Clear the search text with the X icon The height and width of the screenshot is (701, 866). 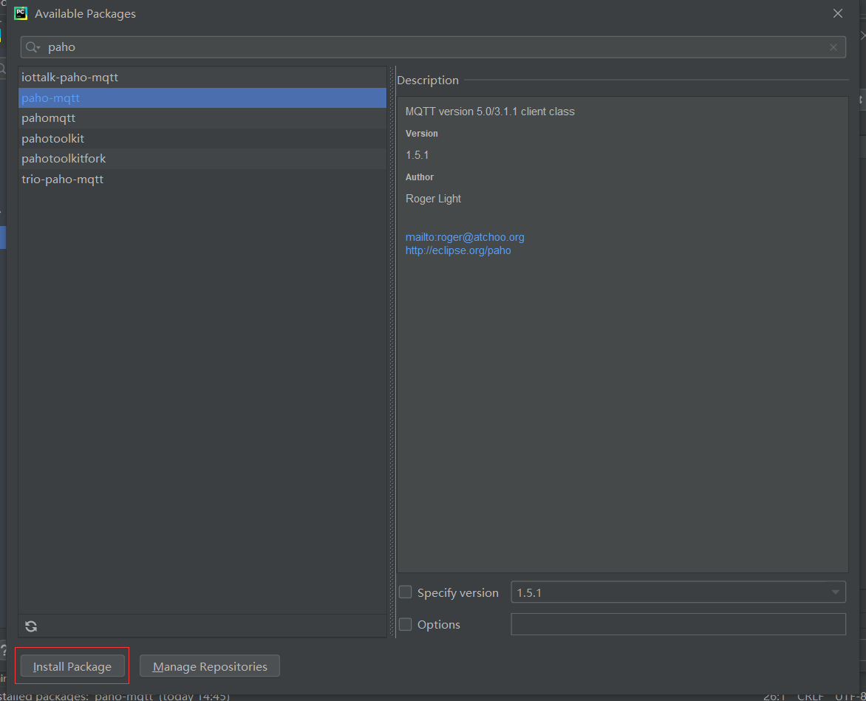click(x=833, y=47)
